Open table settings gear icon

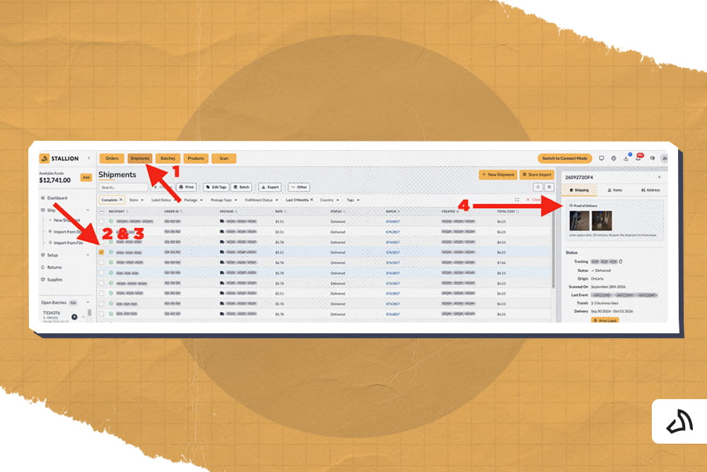pos(549,187)
